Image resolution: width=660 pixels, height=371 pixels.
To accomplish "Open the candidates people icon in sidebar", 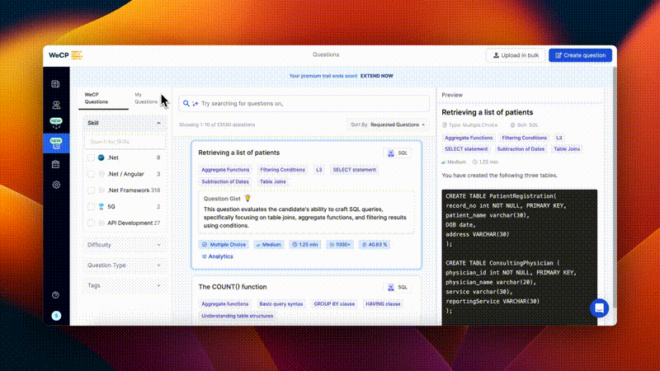I will [x=56, y=105].
